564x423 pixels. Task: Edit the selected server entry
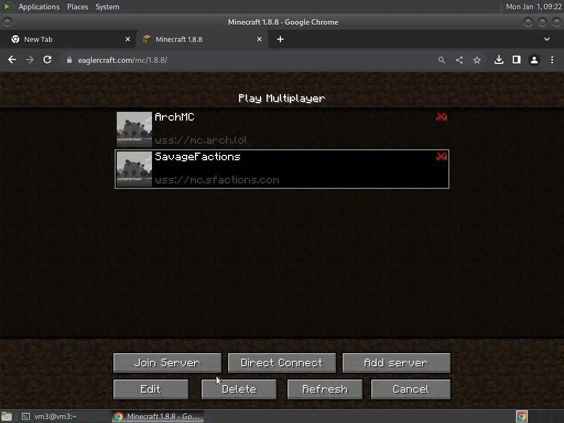pyautogui.click(x=151, y=389)
